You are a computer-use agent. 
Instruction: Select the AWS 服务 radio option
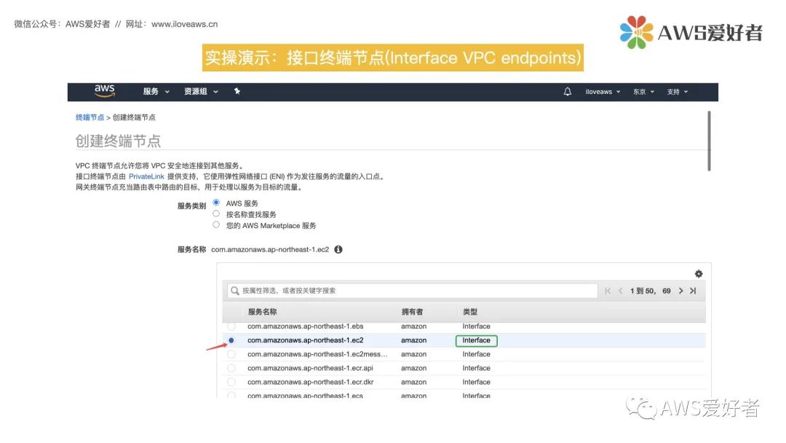[x=216, y=203]
